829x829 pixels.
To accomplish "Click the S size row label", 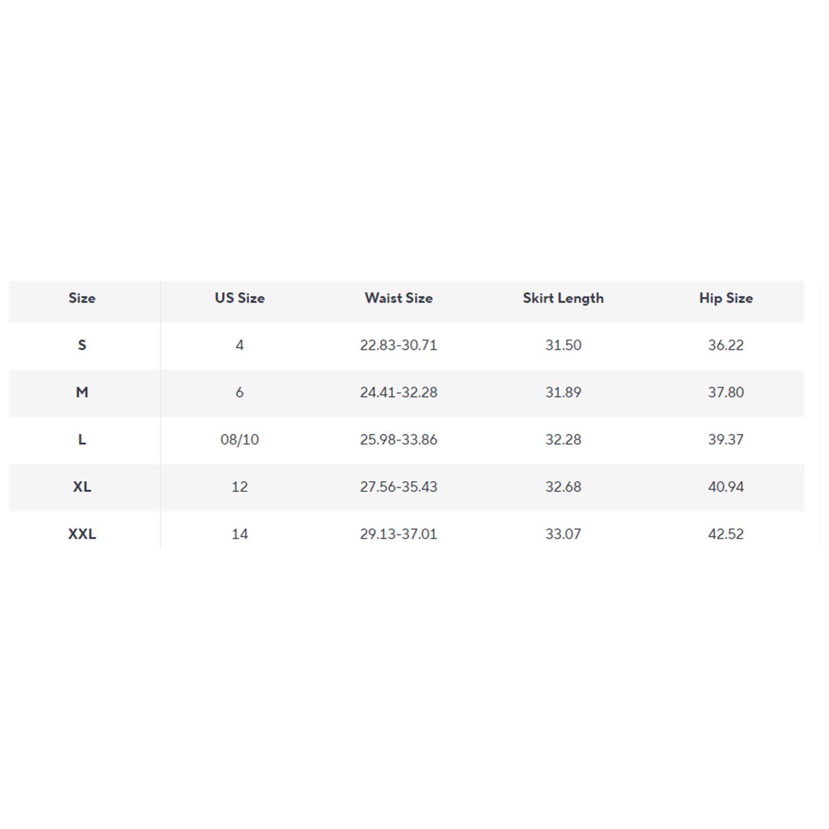I will [x=82, y=345].
